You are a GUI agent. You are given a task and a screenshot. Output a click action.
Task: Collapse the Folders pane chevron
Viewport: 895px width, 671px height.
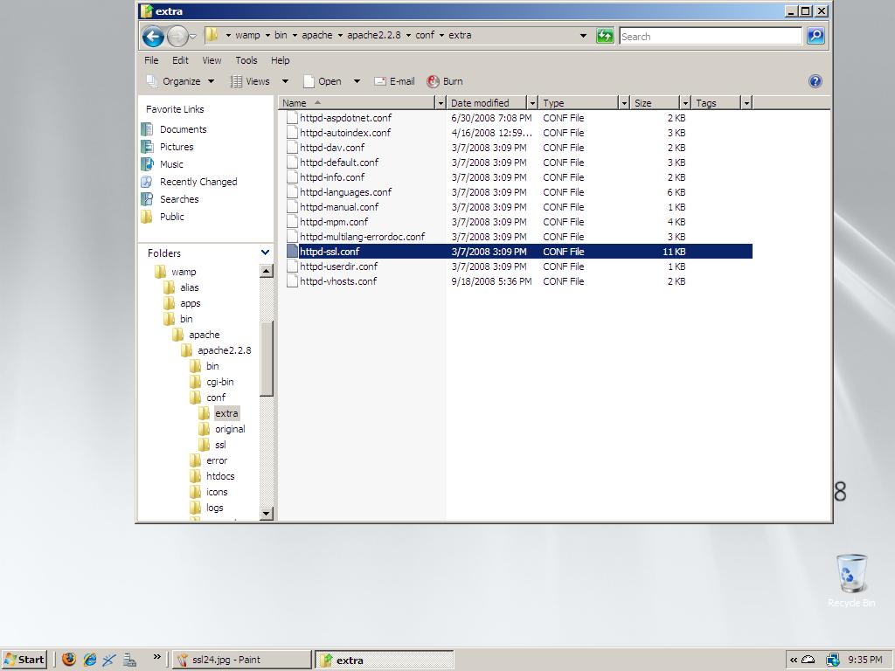[x=265, y=252]
